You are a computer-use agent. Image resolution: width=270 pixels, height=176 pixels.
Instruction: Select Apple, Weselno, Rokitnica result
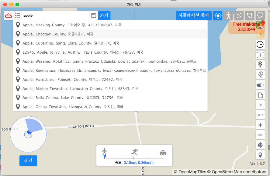[110, 61]
